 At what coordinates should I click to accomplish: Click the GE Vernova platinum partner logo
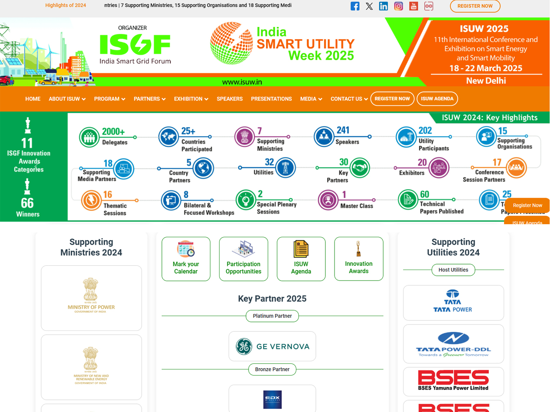(x=272, y=347)
